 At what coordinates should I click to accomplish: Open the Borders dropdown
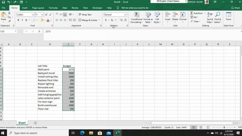point(37,20)
